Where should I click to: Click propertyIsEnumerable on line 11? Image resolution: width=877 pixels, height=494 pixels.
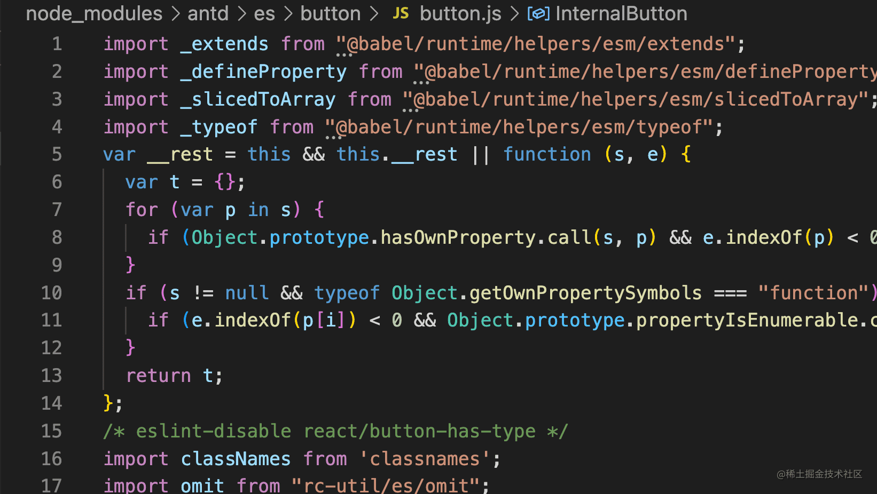[747, 320]
